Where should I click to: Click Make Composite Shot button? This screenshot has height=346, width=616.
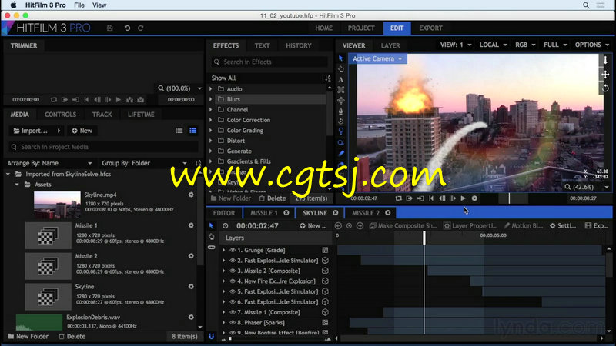coord(403,225)
